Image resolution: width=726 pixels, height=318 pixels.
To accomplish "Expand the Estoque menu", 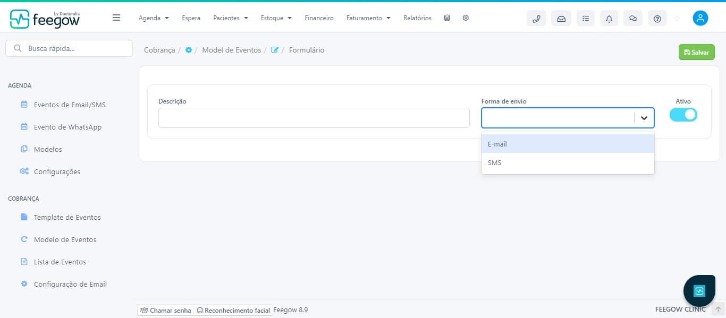I will 276,18.
